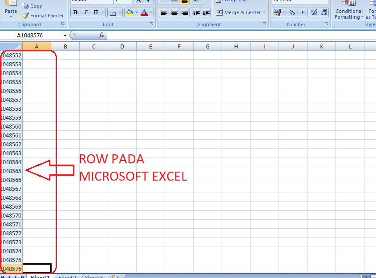The image size is (376, 278).
Task: Select row header 1048560
Action: (x=11, y=126)
